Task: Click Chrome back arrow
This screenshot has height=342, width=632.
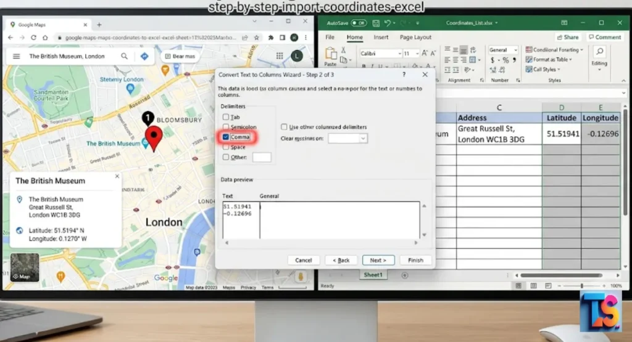Action: coord(10,38)
